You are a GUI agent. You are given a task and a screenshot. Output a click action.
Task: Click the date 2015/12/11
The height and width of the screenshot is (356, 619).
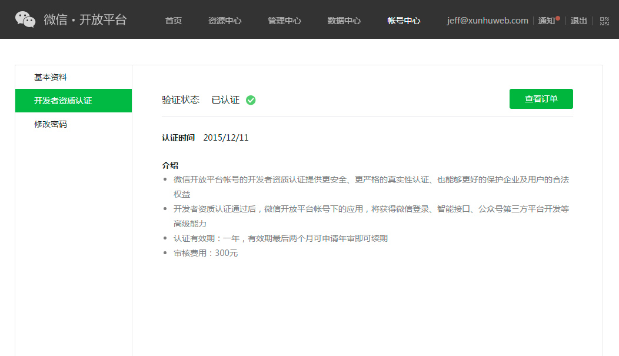tap(226, 138)
